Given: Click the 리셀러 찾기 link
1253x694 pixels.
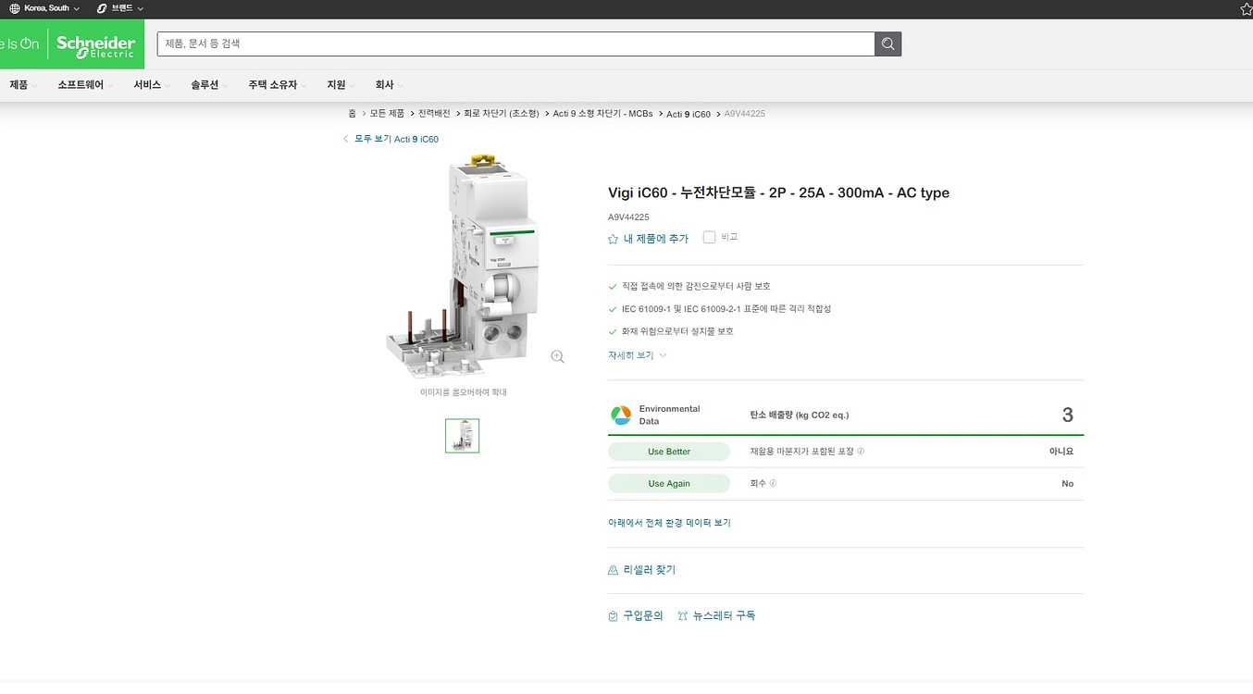Looking at the screenshot, I should [650, 570].
